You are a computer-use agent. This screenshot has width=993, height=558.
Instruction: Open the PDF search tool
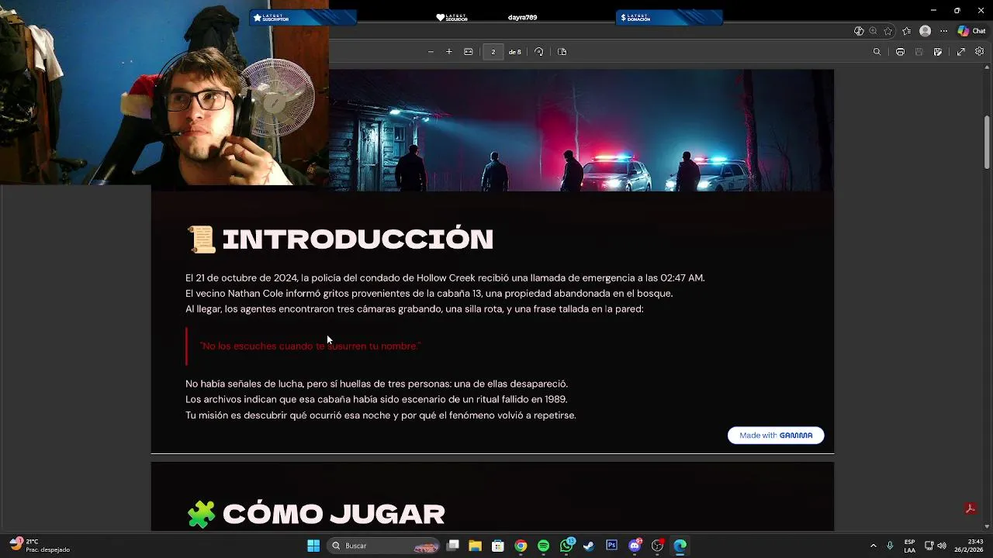pyautogui.click(x=877, y=52)
